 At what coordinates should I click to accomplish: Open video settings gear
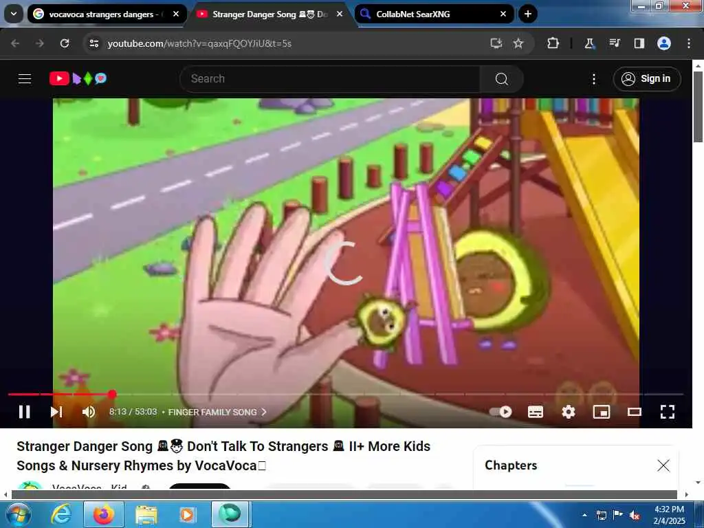569,412
